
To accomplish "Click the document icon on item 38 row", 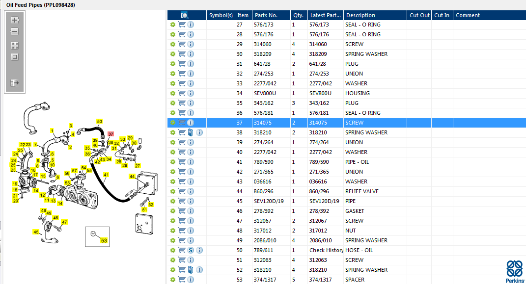I will [x=191, y=132].
